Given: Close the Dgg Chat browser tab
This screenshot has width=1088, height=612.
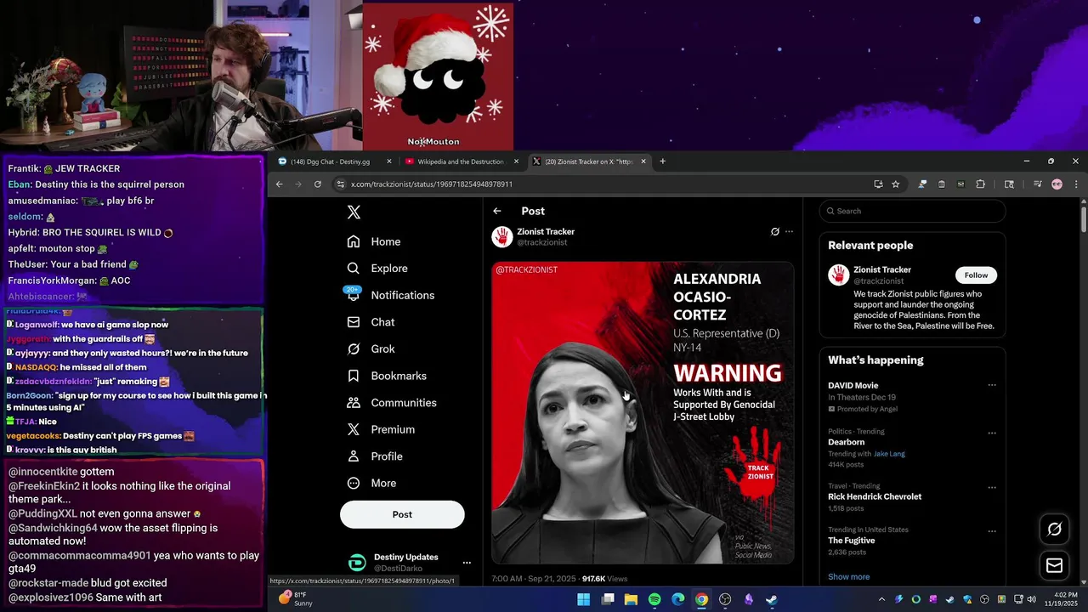Looking at the screenshot, I should pos(389,161).
